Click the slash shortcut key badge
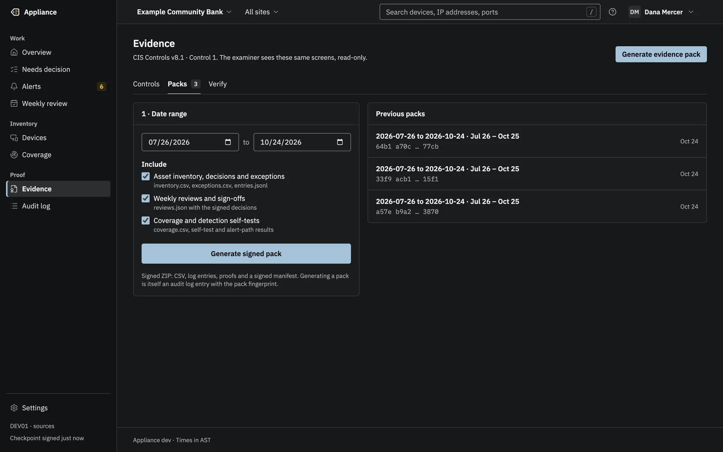 tap(591, 12)
